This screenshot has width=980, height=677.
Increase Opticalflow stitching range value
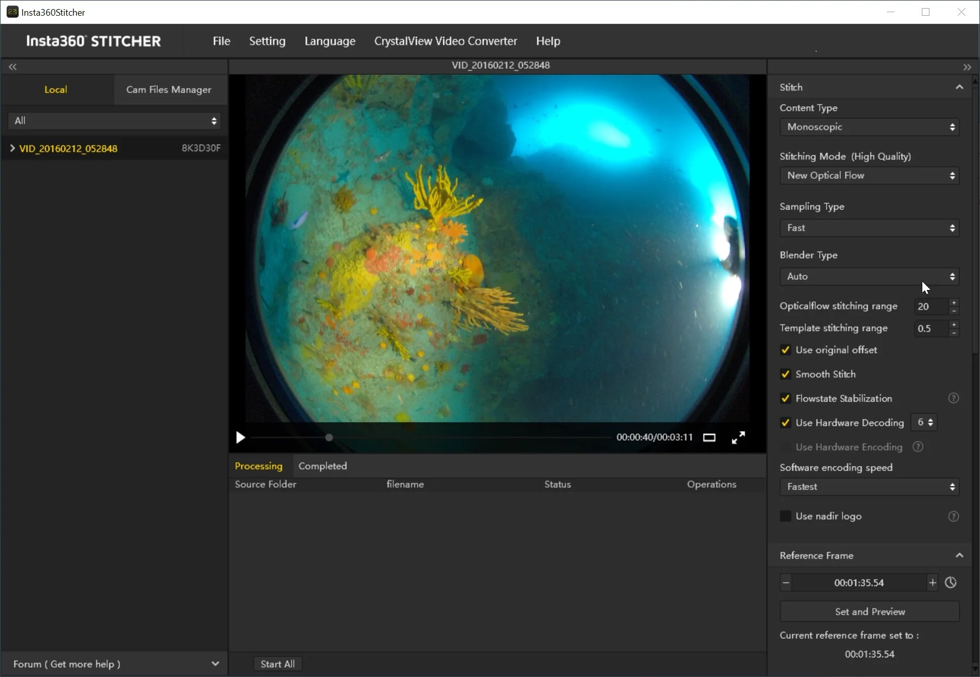click(954, 303)
